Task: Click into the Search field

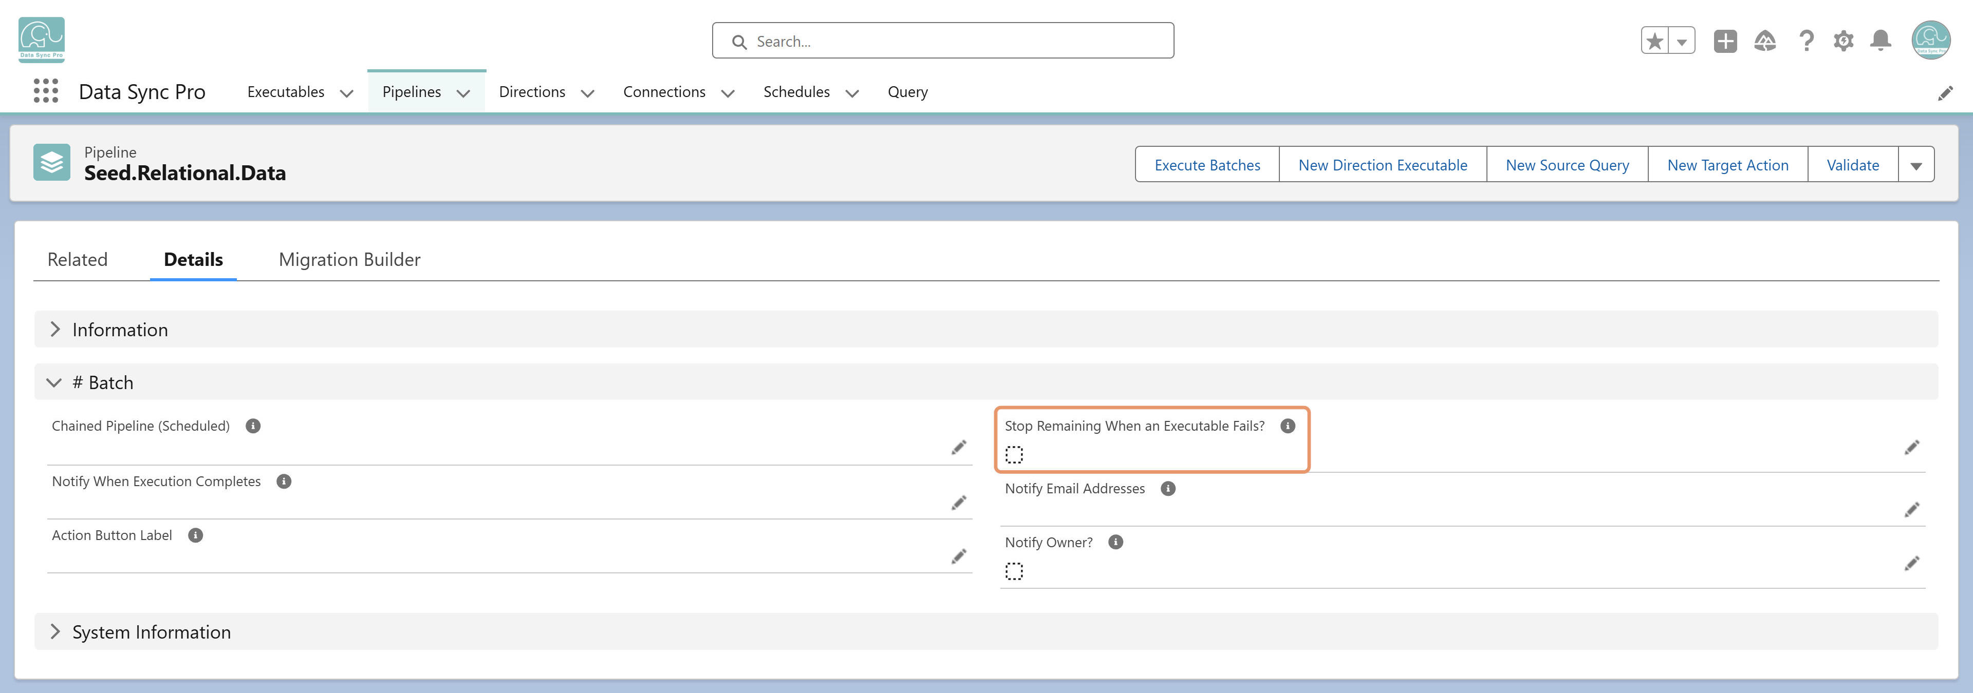Action: point(943,41)
